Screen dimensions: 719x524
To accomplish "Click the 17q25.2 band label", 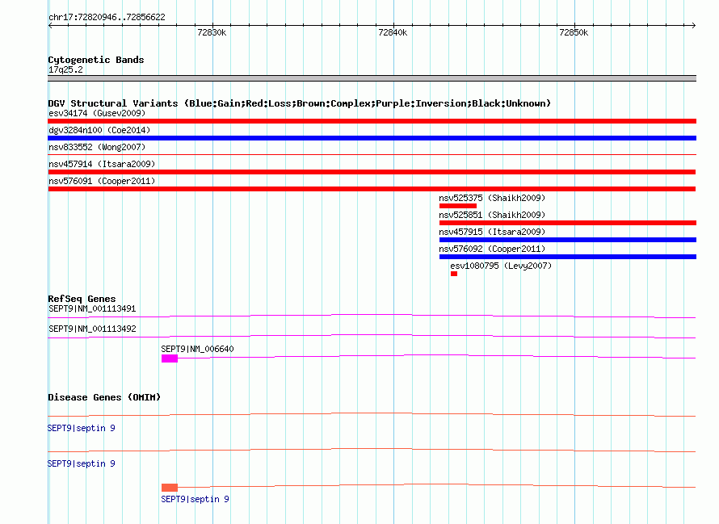I will [65, 69].
